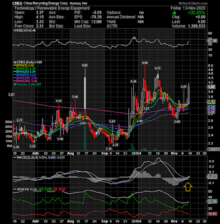Select the Technology / Renewable Energy Equipment sector label
This screenshot has height=224, width=220.
coord(52,8)
